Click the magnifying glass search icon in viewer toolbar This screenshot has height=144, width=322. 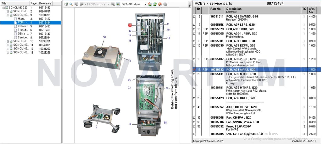coord(71,4)
